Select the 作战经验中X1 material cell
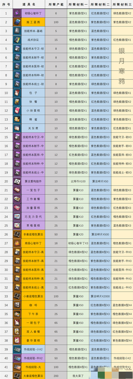The width and height of the screenshot is (133, 379). click(122, 366)
